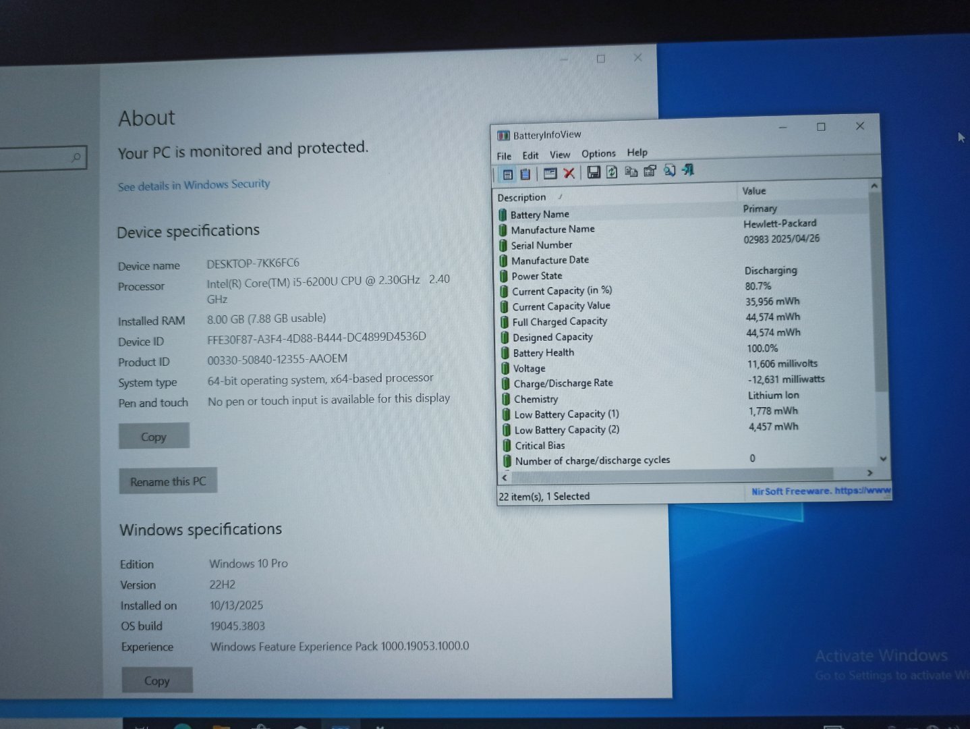The width and height of the screenshot is (970, 729).
Task: Open the Help menu in BatteryInfoView
Action: 637,153
